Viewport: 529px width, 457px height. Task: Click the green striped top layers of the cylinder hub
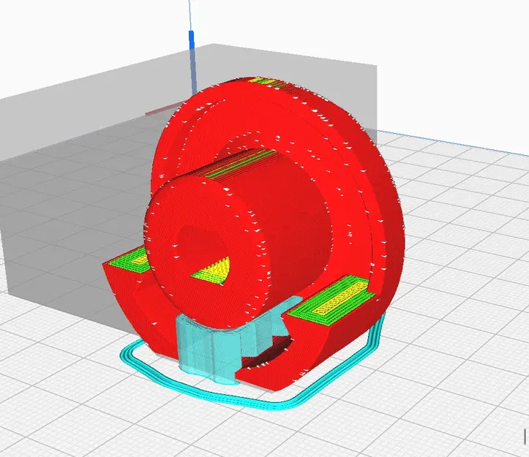[241, 163]
